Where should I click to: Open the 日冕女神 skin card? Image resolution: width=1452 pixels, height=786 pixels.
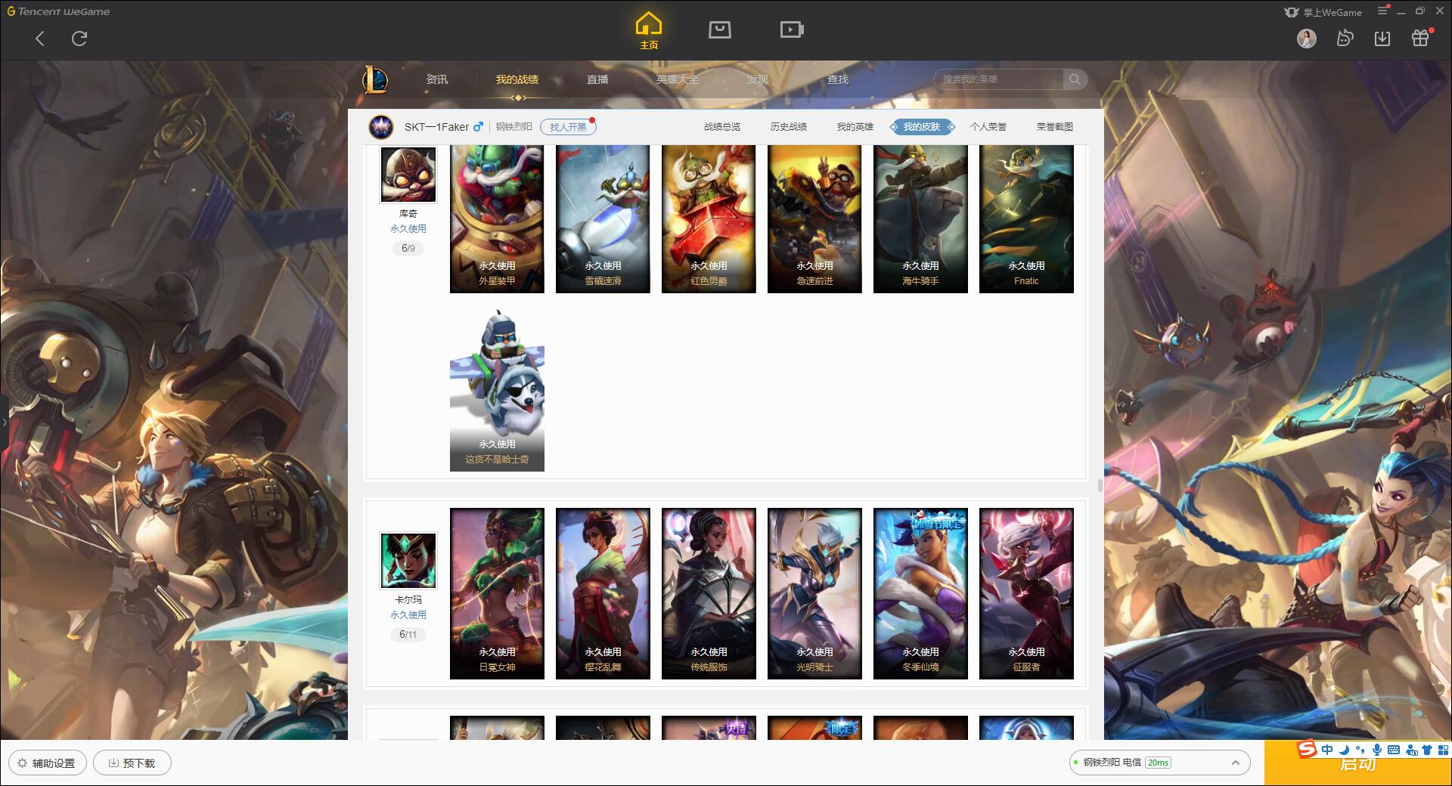497,593
